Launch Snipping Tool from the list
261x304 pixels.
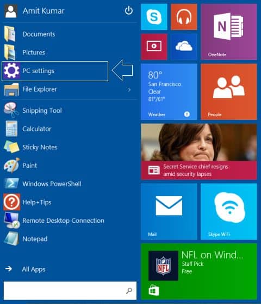(70, 110)
